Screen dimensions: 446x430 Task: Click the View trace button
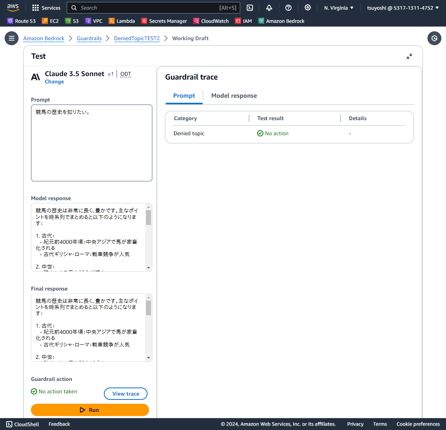tap(126, 394)
